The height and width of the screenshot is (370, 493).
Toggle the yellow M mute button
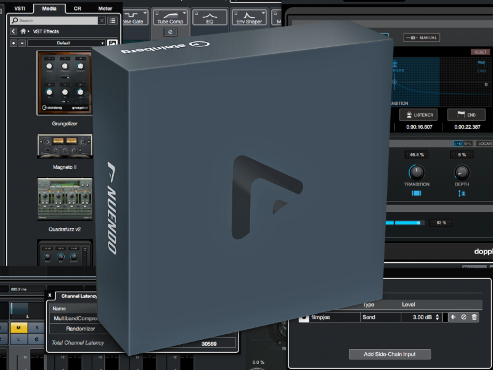pos(18,328)
